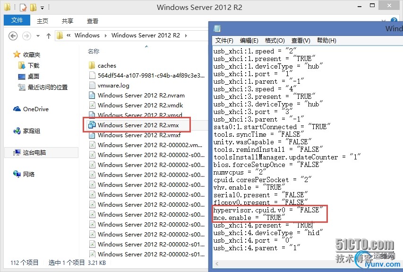Click hypervisor.cpuid.v0 line in Notepad

click(x=268, y=210)
